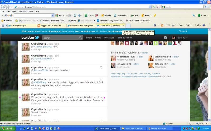This screenshot has height=131, width=211.
Task: Switch to the Blogger: Bella in Bindyland tab
Action: 51,26
